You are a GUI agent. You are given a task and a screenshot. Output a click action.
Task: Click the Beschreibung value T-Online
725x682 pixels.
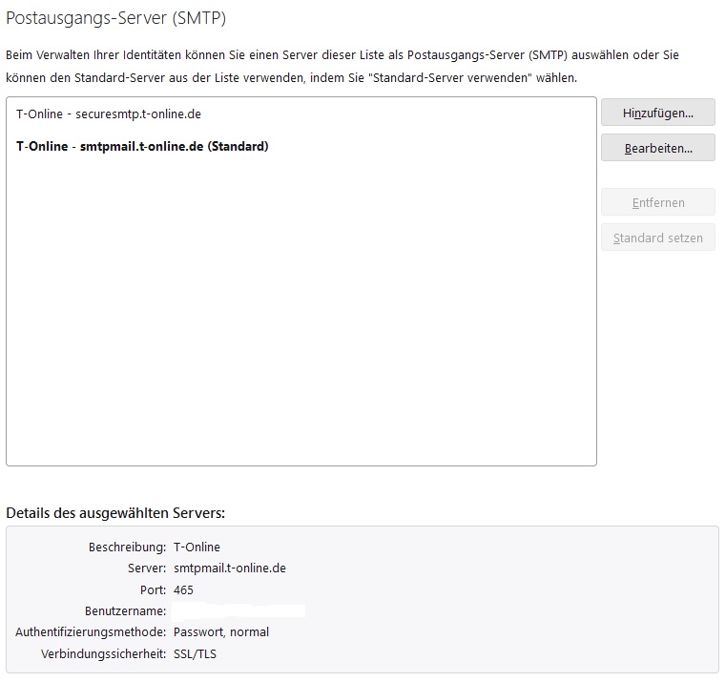pos(197,547)
